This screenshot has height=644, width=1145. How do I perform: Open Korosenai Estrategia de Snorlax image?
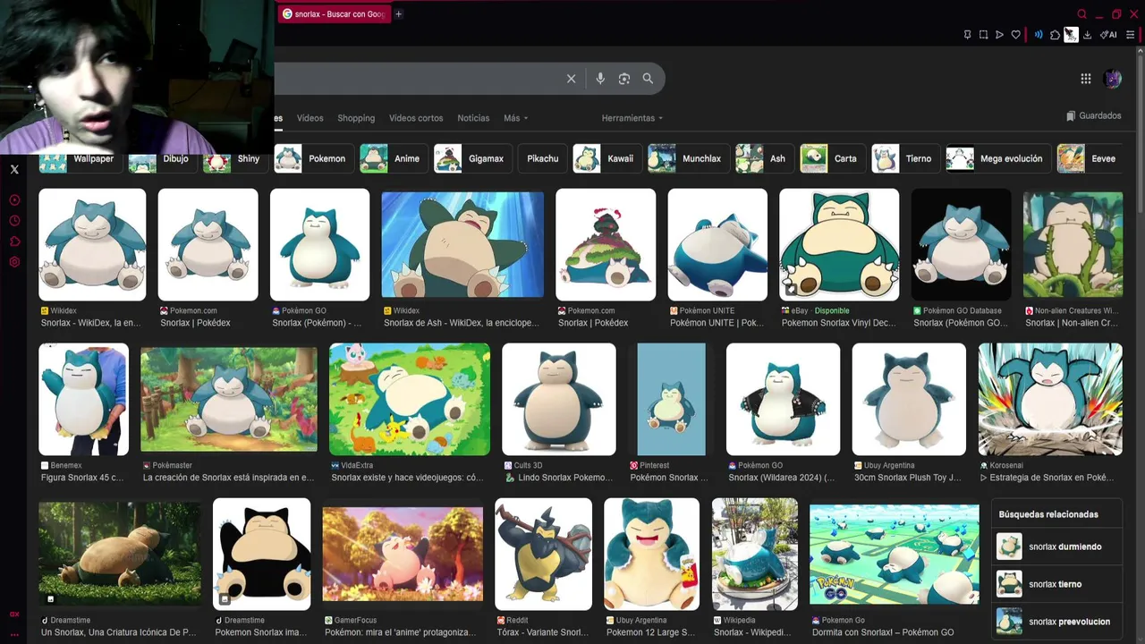1050,399
